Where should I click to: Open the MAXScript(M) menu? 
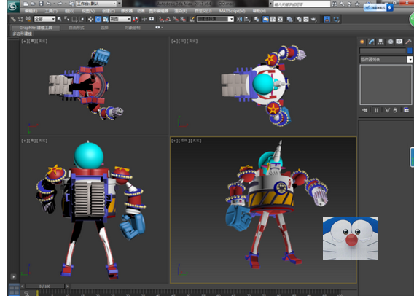tap(232, 11)
